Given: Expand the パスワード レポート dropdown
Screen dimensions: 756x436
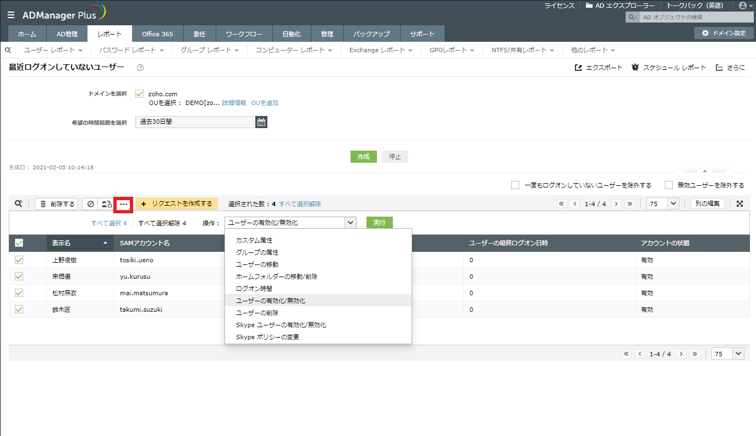Looking at the screenshot, I should pyautogui.click(x=132, y=50).
